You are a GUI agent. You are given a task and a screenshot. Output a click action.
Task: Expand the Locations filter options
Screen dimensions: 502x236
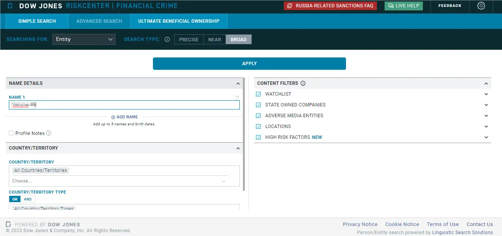[486, 126]
